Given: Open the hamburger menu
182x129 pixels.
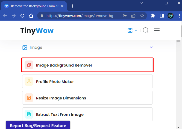Looking at the screenshot, I should click(x=157, y=30).
